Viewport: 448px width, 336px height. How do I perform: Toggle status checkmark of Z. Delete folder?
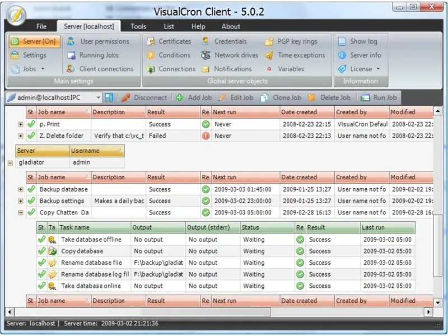coord(31,136)
